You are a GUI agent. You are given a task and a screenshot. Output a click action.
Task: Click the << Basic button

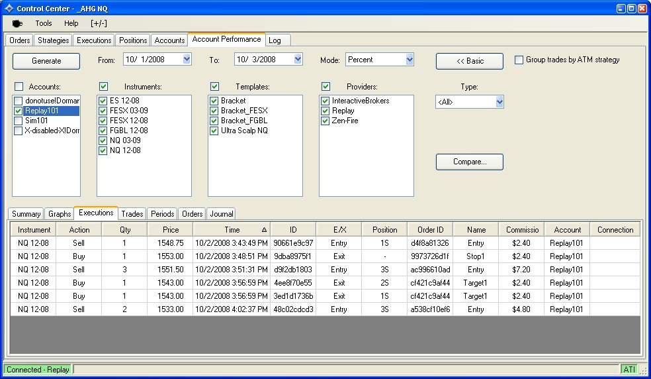(470, 61)
